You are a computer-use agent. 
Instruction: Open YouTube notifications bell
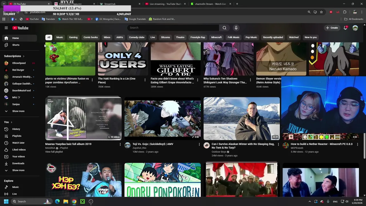[x=345, y=28]
